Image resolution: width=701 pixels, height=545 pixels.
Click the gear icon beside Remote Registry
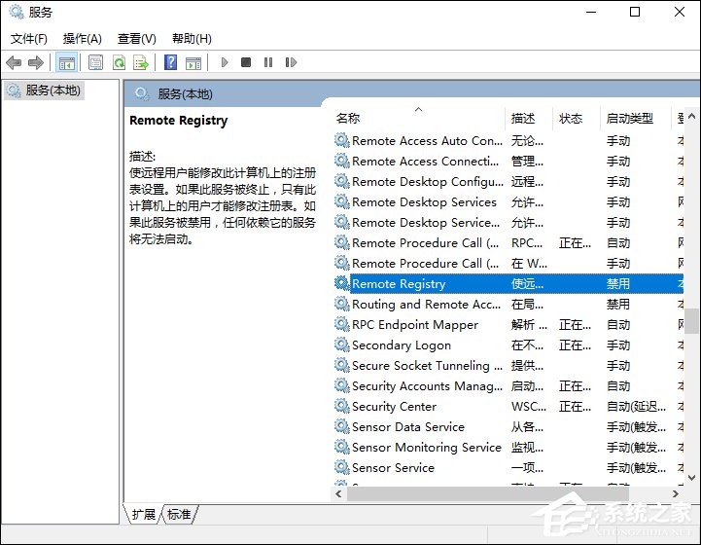click(342, 283)
